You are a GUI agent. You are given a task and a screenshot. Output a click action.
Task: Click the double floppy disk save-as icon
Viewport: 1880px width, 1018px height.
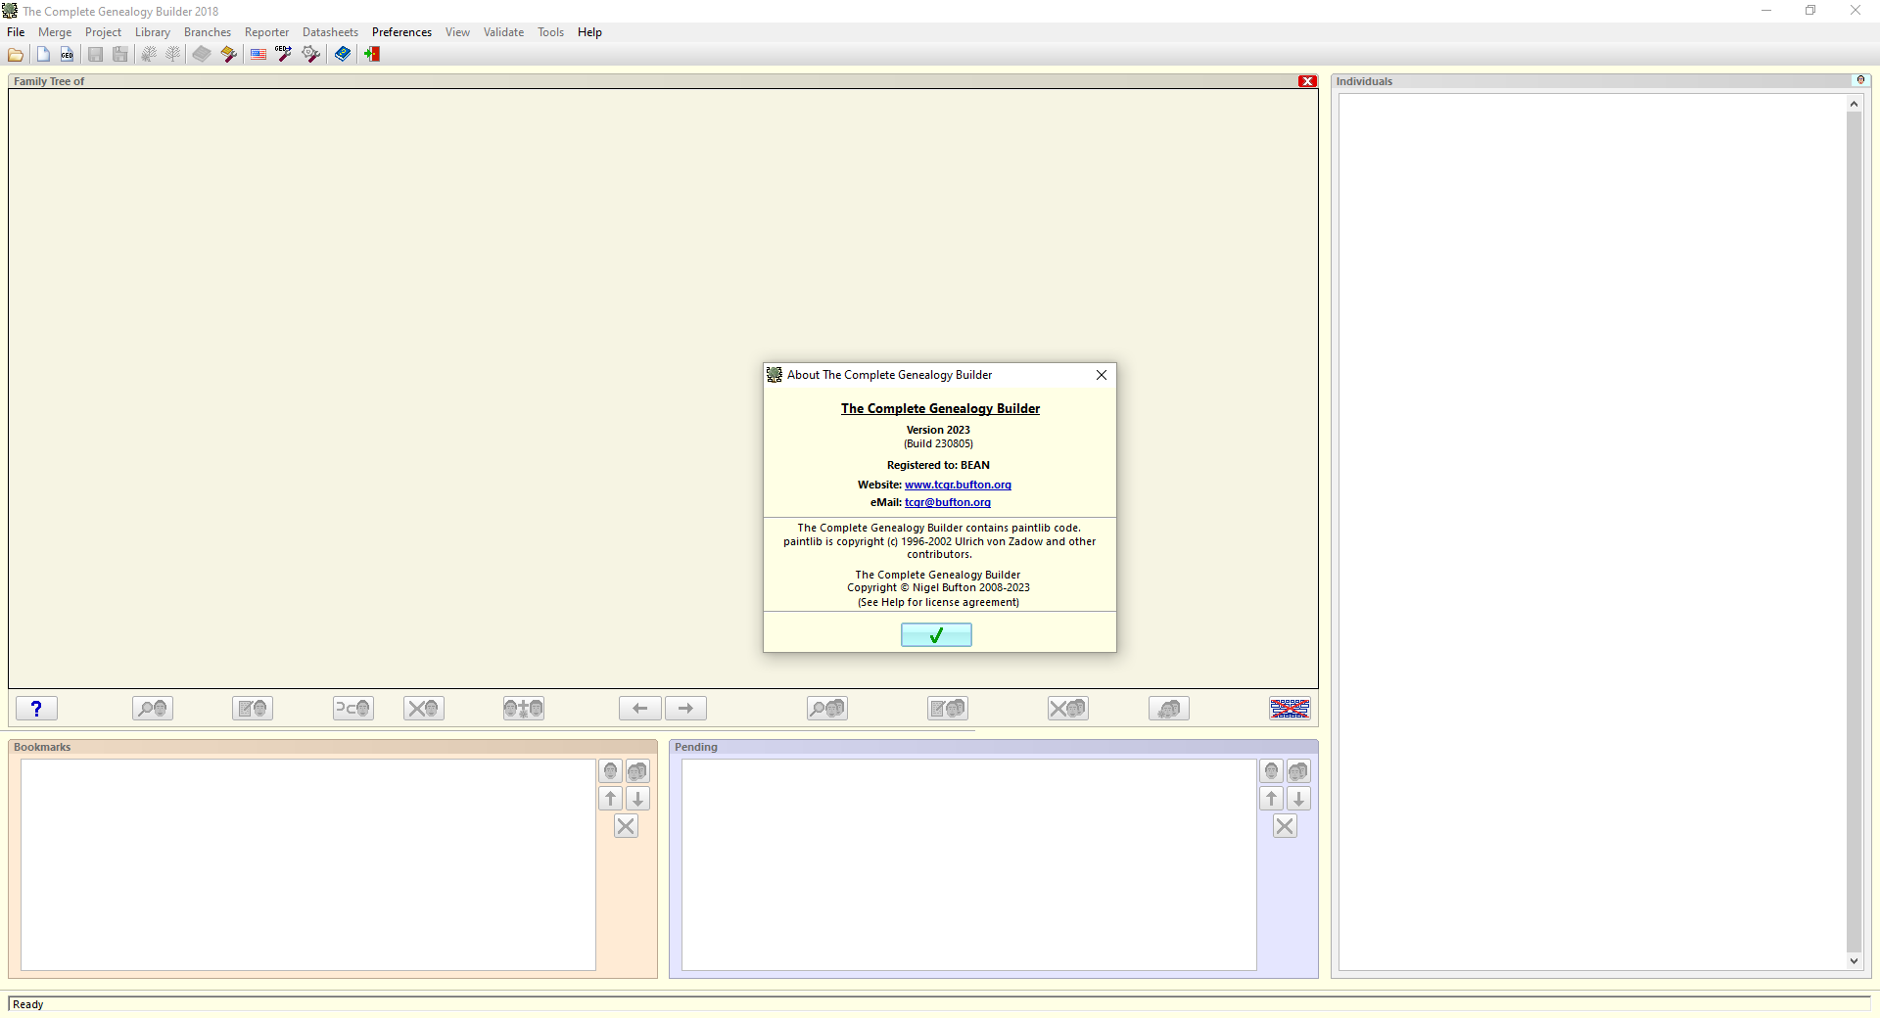coord(119,55)
